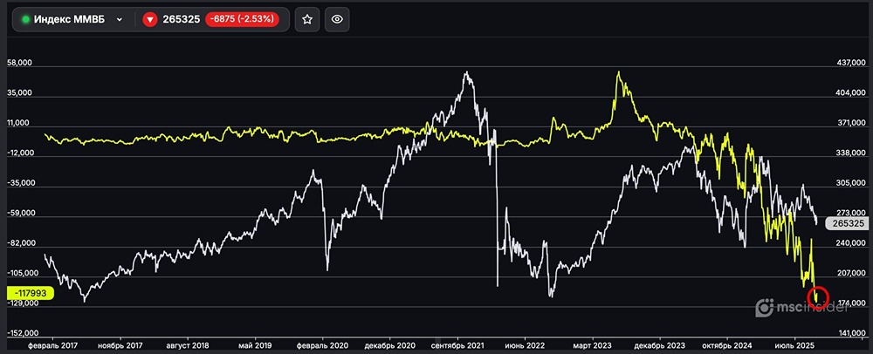The height and width of the screenshot is (354, 873).
Task: Click the -82,000 left axis value
Action: click(20, 243)
